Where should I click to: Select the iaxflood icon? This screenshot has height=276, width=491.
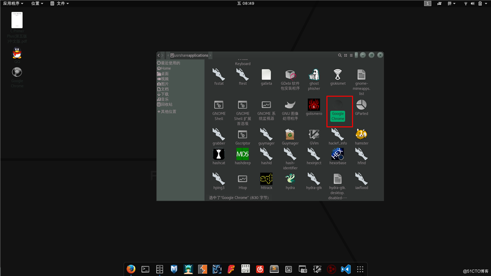point(362,179)
